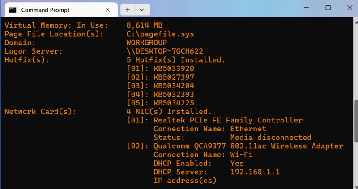
Task: Maximize the terminal window
Action: pyautogui.click(x=328, y=8)
